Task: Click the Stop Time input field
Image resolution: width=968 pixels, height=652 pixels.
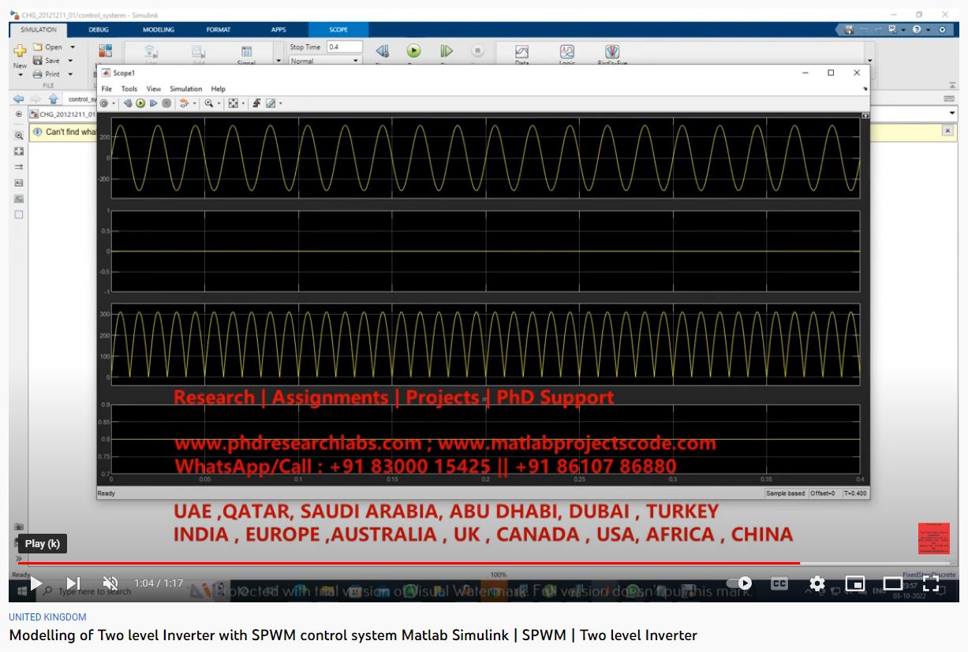Action: click(344, 47)
